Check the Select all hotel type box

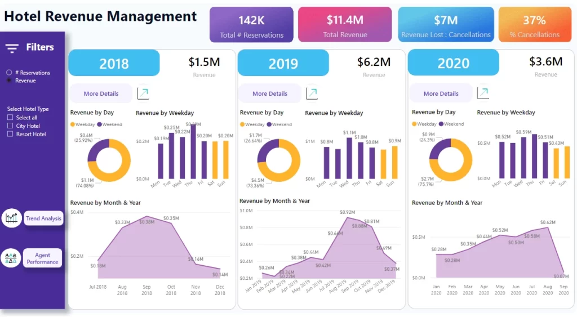[x=10, y=118]
